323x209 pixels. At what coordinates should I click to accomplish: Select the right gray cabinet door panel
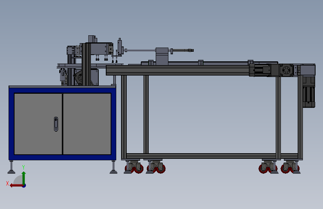click(x=87, y=124)
